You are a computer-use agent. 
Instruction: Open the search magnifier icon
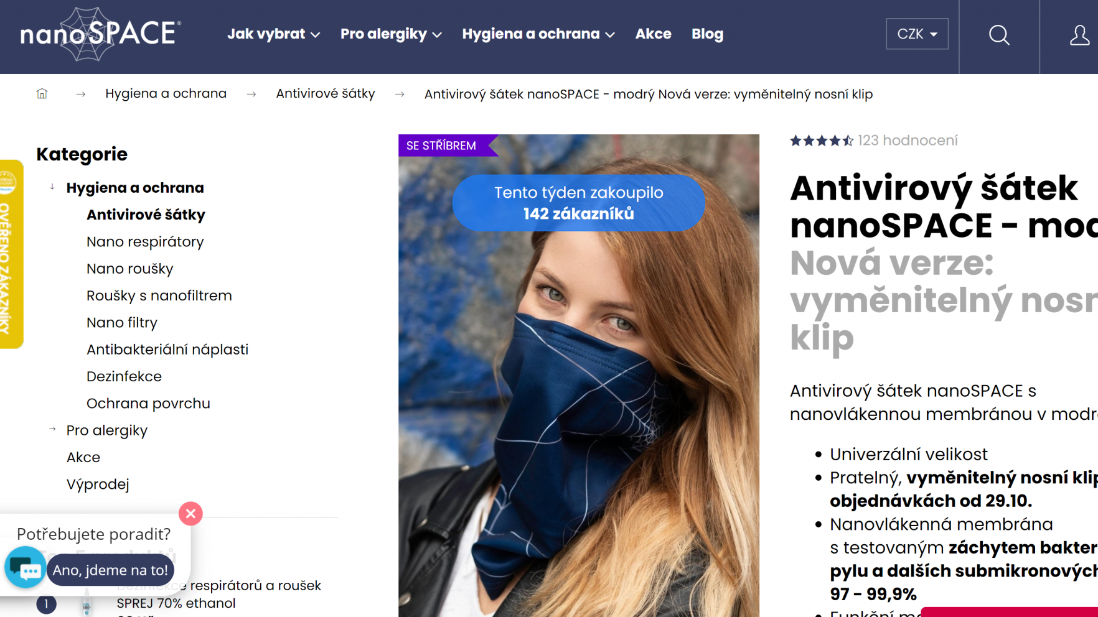[999, 35]
